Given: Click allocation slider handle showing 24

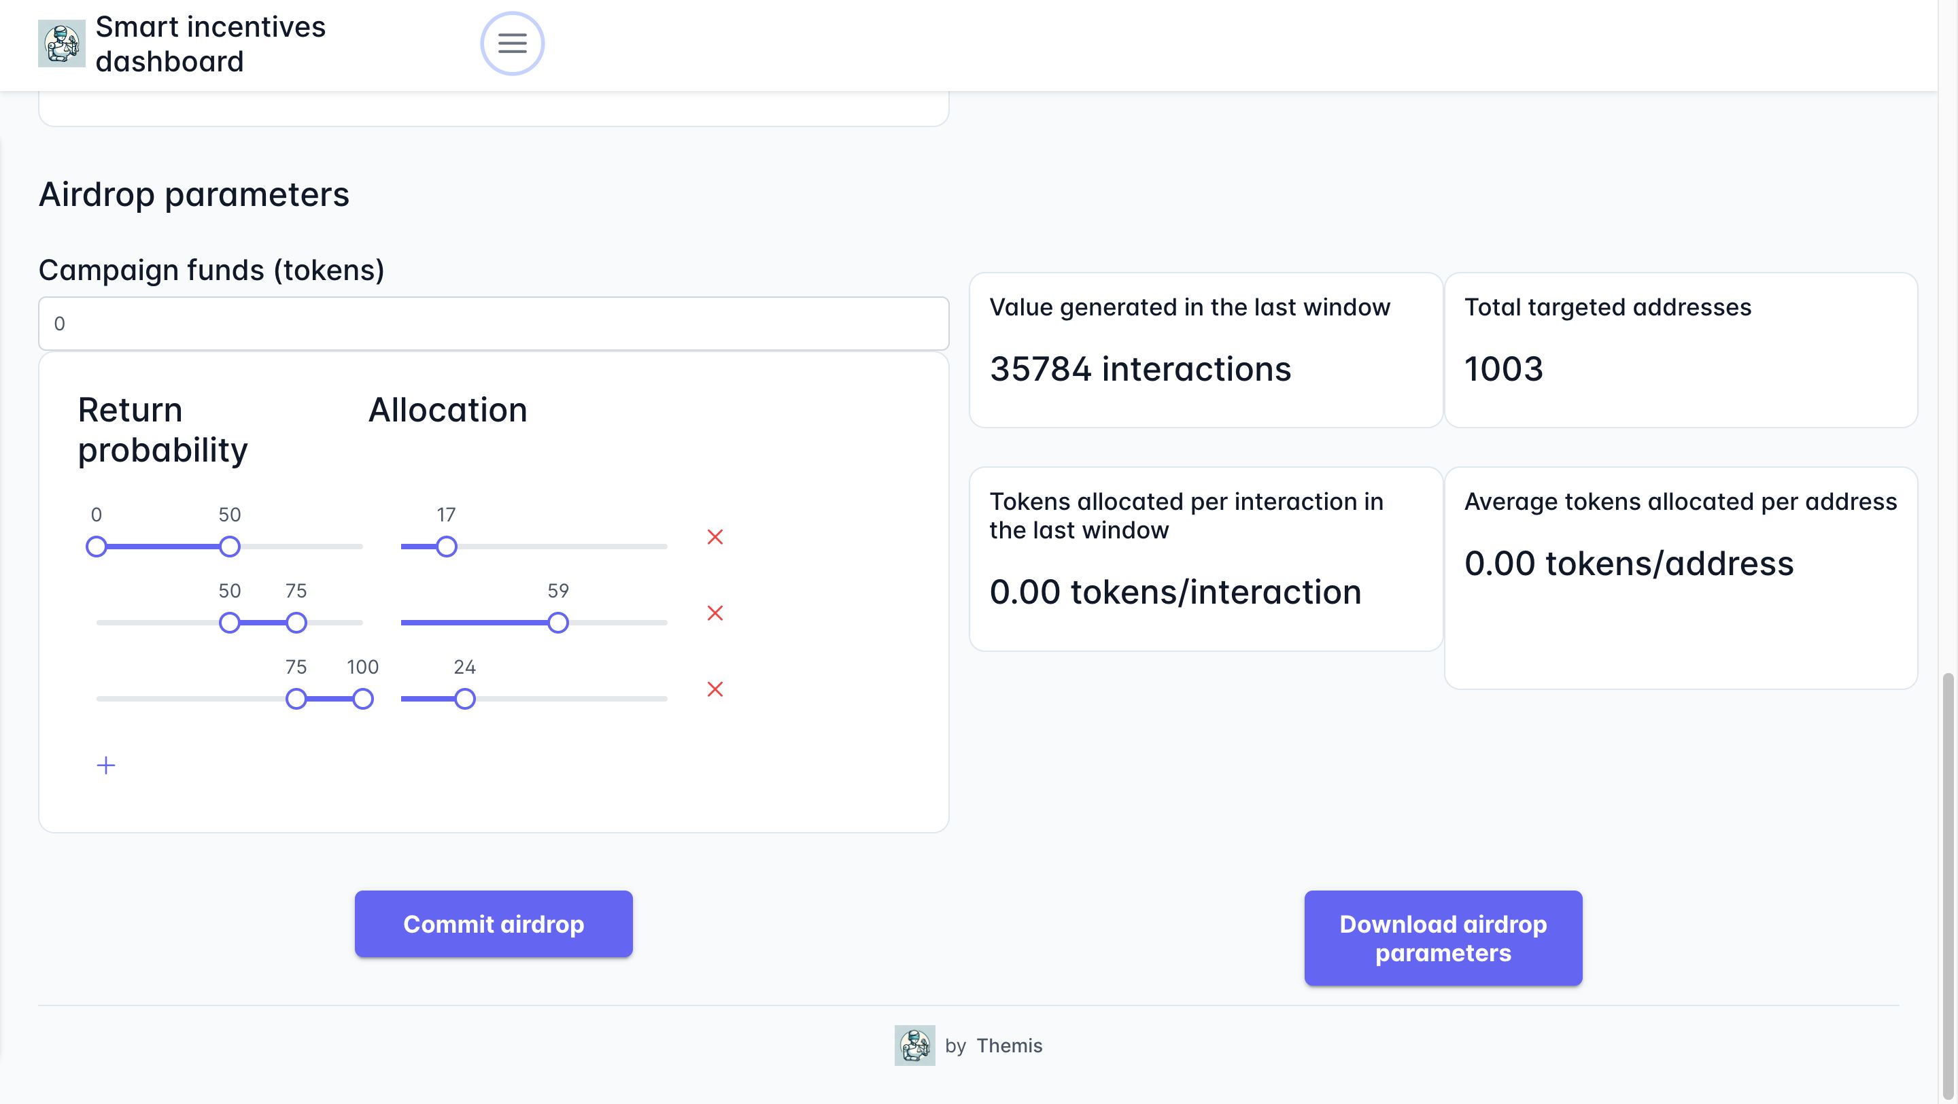Looking at the screenshot, I should coord(465,699).
